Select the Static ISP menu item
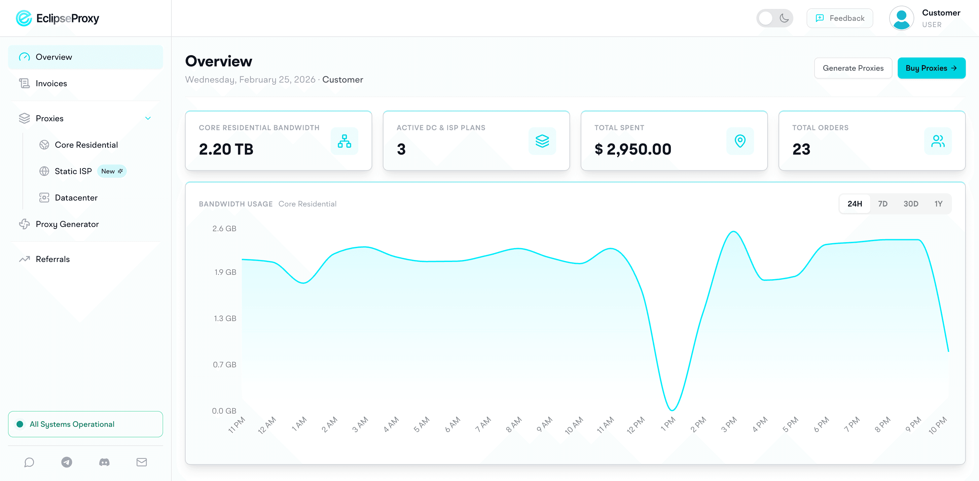The height and width of the screenshot is (481, 979). click(73, 171)
